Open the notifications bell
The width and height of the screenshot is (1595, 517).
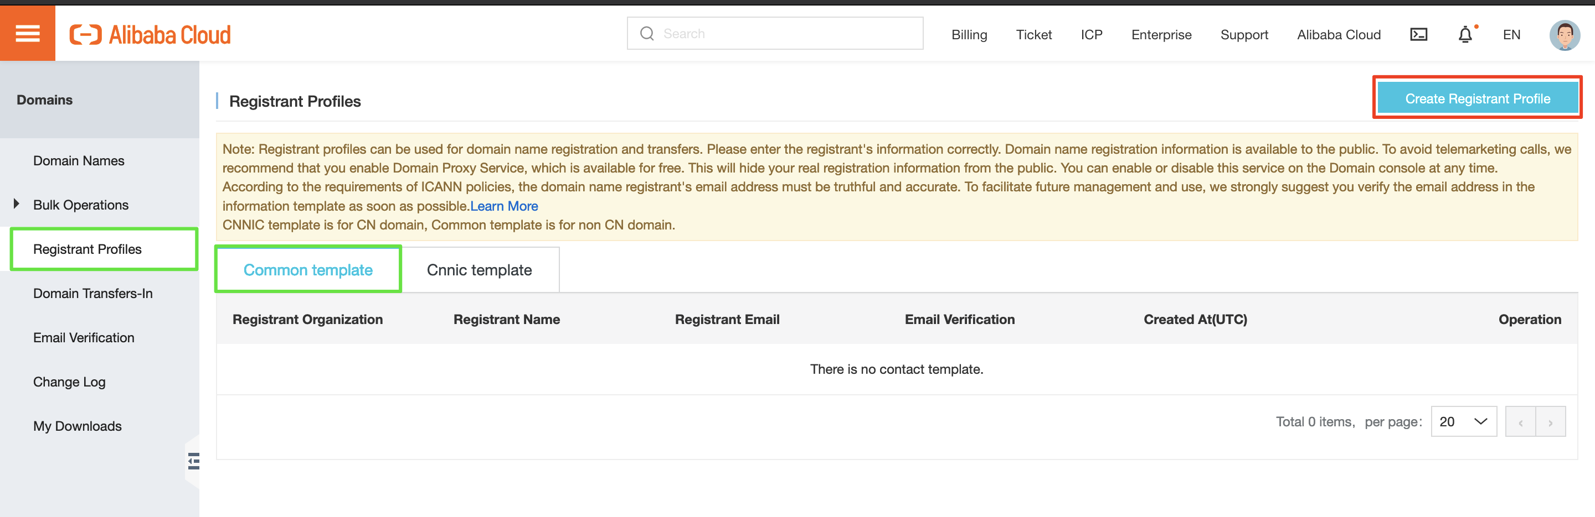pos(1465,35)
